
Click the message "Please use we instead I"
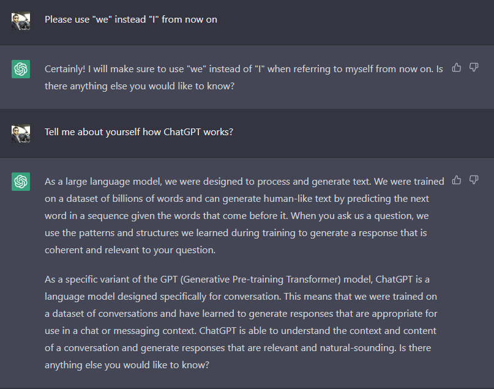coord(131,20)
